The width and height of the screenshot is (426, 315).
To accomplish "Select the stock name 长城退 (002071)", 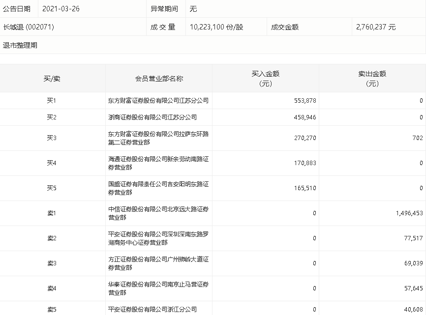I will (x=29, y=27).
